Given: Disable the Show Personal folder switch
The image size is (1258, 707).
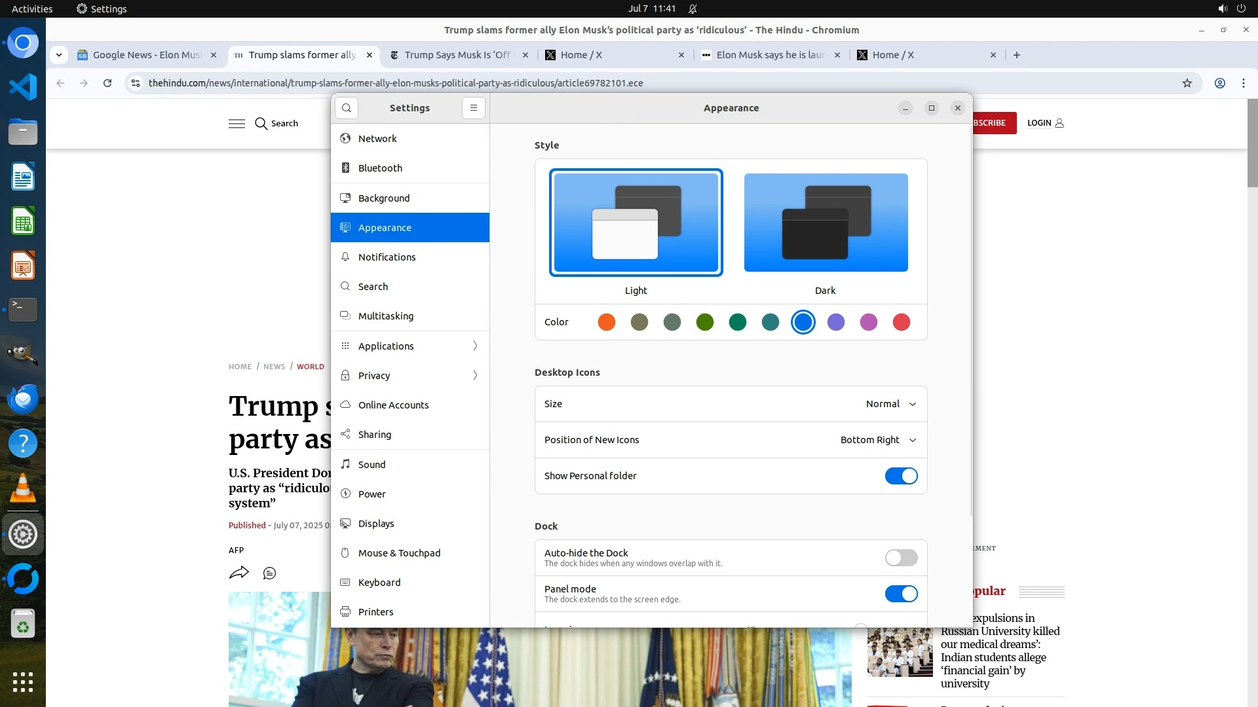Looking at the screenshot, I should tap(901, 476).
